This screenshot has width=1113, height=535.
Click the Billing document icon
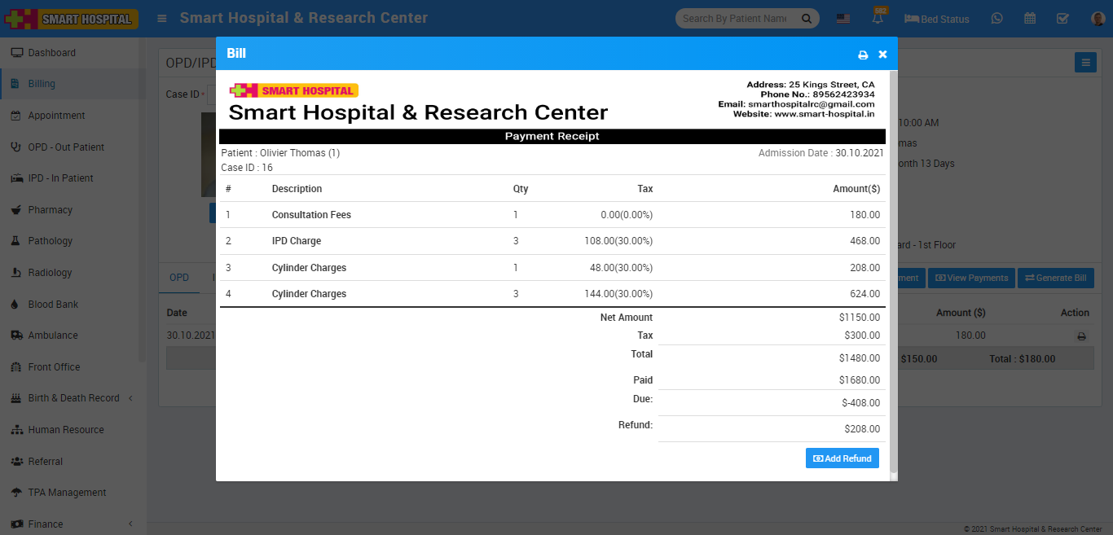pyautogui.click(x=15, y=84)
